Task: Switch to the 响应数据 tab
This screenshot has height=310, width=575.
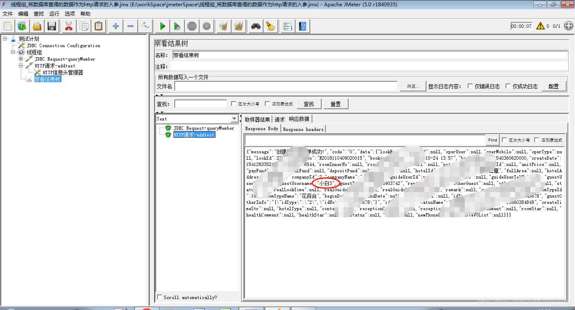Action: coord(299,119)
